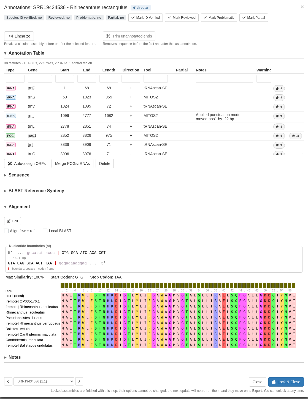
Task: Sort table by Type column header
Action: pyautogui.click(x=10, y=70)
